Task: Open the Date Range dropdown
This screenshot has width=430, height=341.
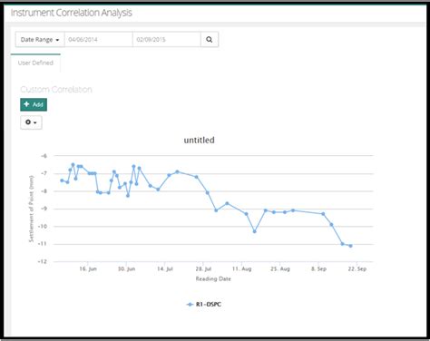Action: [x=40, y=40]
